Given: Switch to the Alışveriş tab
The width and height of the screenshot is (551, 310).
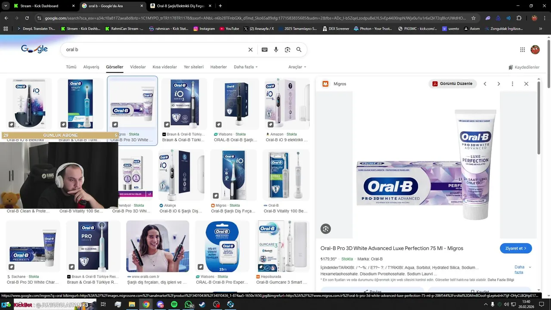Looking at the screenshot, I should coord(91,67).
